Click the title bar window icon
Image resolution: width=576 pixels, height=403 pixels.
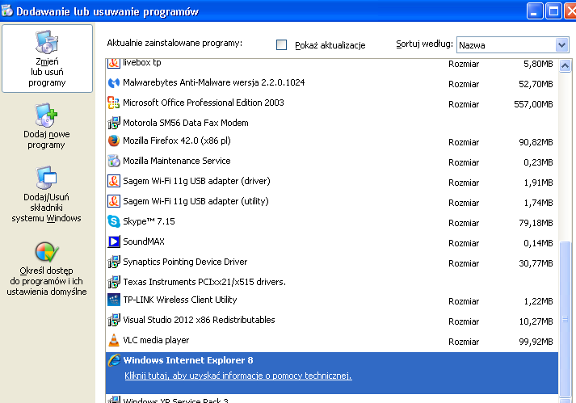tap(7, 10)
